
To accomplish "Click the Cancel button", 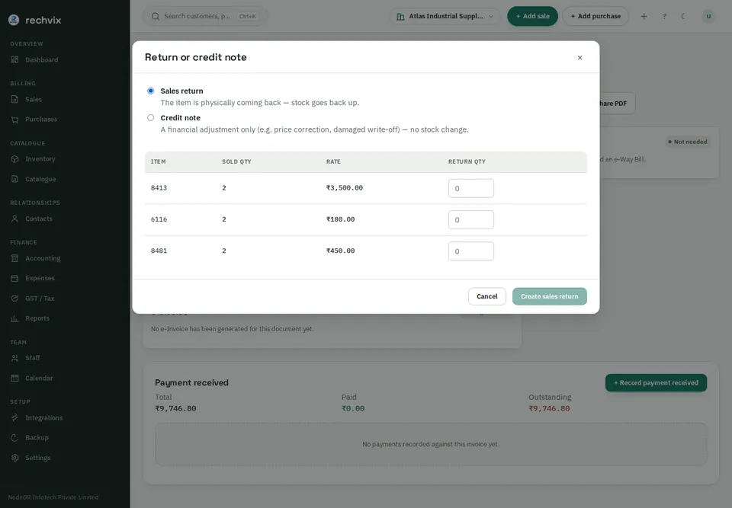I will coord(487,296).
